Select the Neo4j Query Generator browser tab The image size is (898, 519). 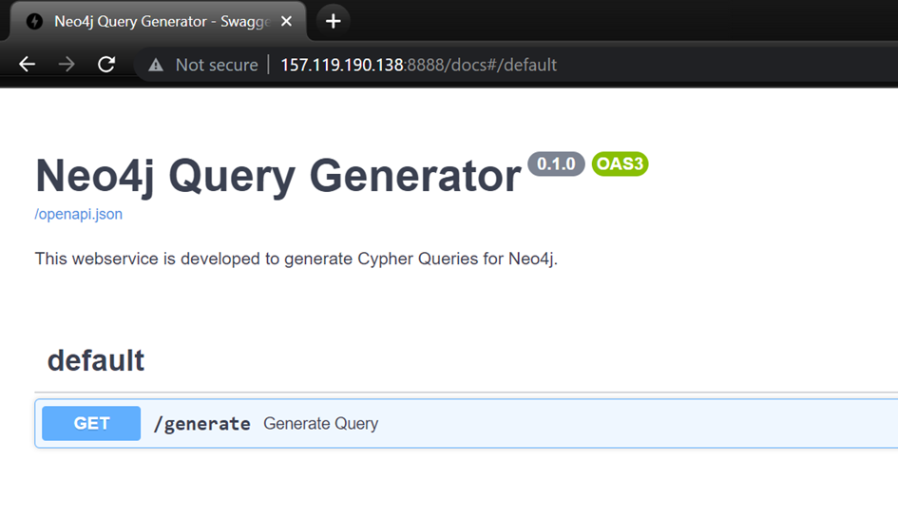[159, 22]
